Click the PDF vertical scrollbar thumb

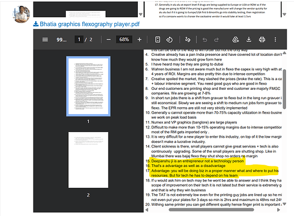[x=284, y=89]
